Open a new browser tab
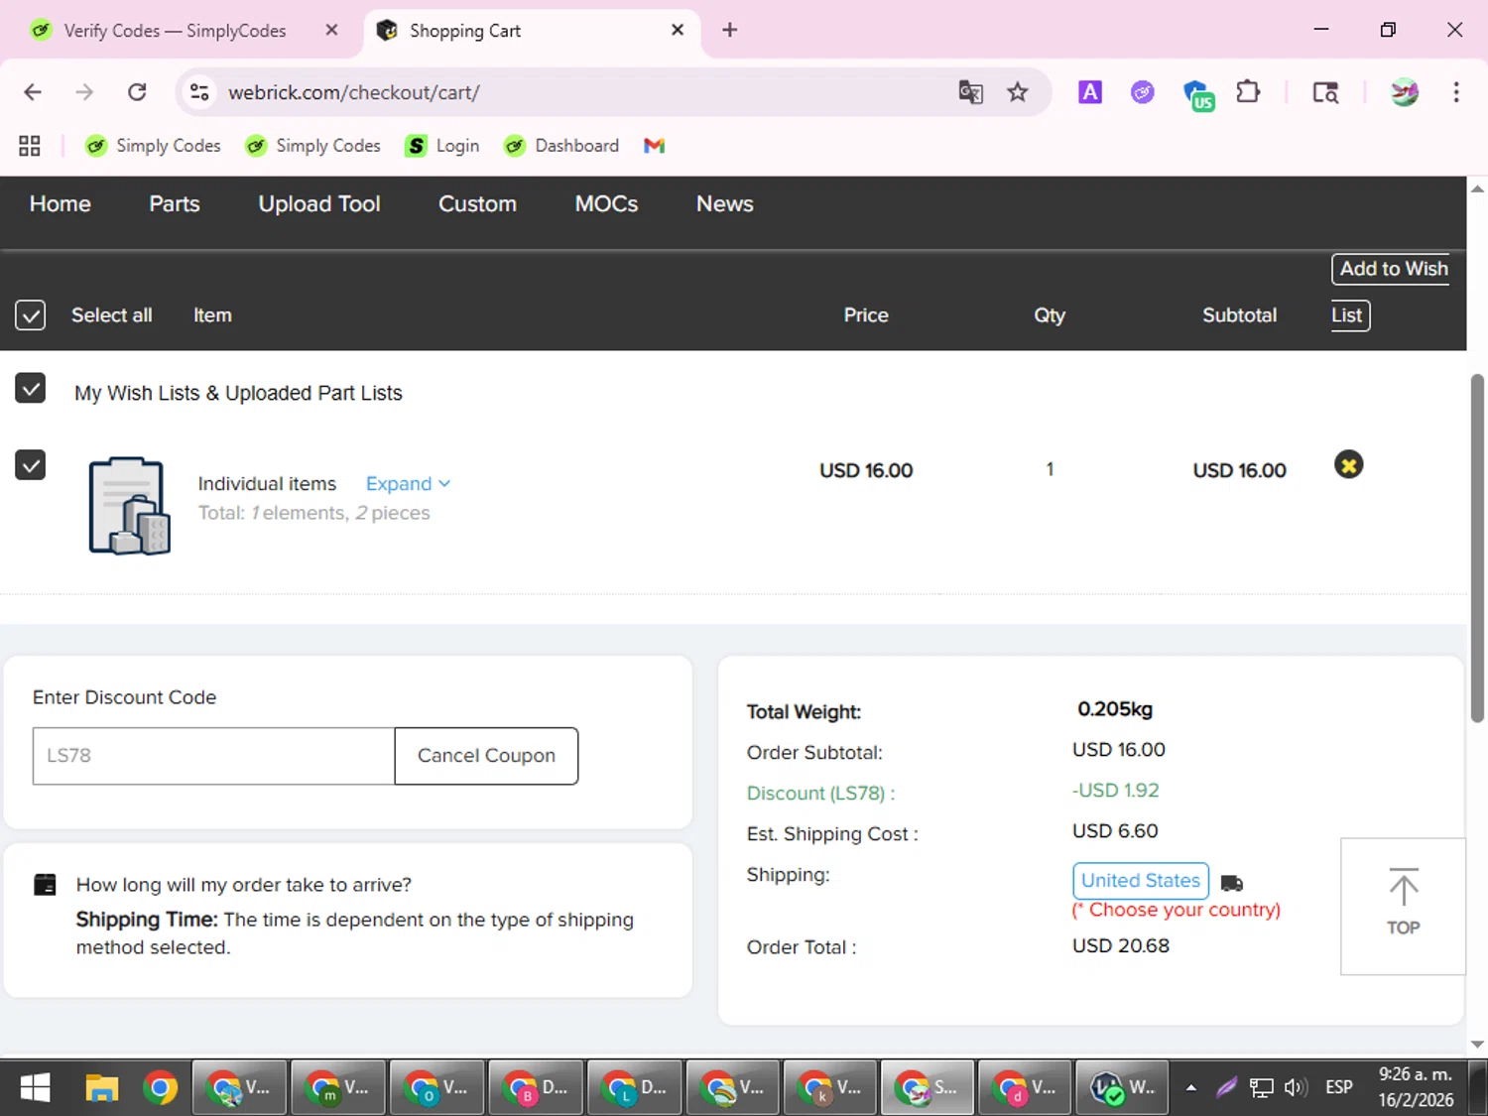 tap(729, 30)
